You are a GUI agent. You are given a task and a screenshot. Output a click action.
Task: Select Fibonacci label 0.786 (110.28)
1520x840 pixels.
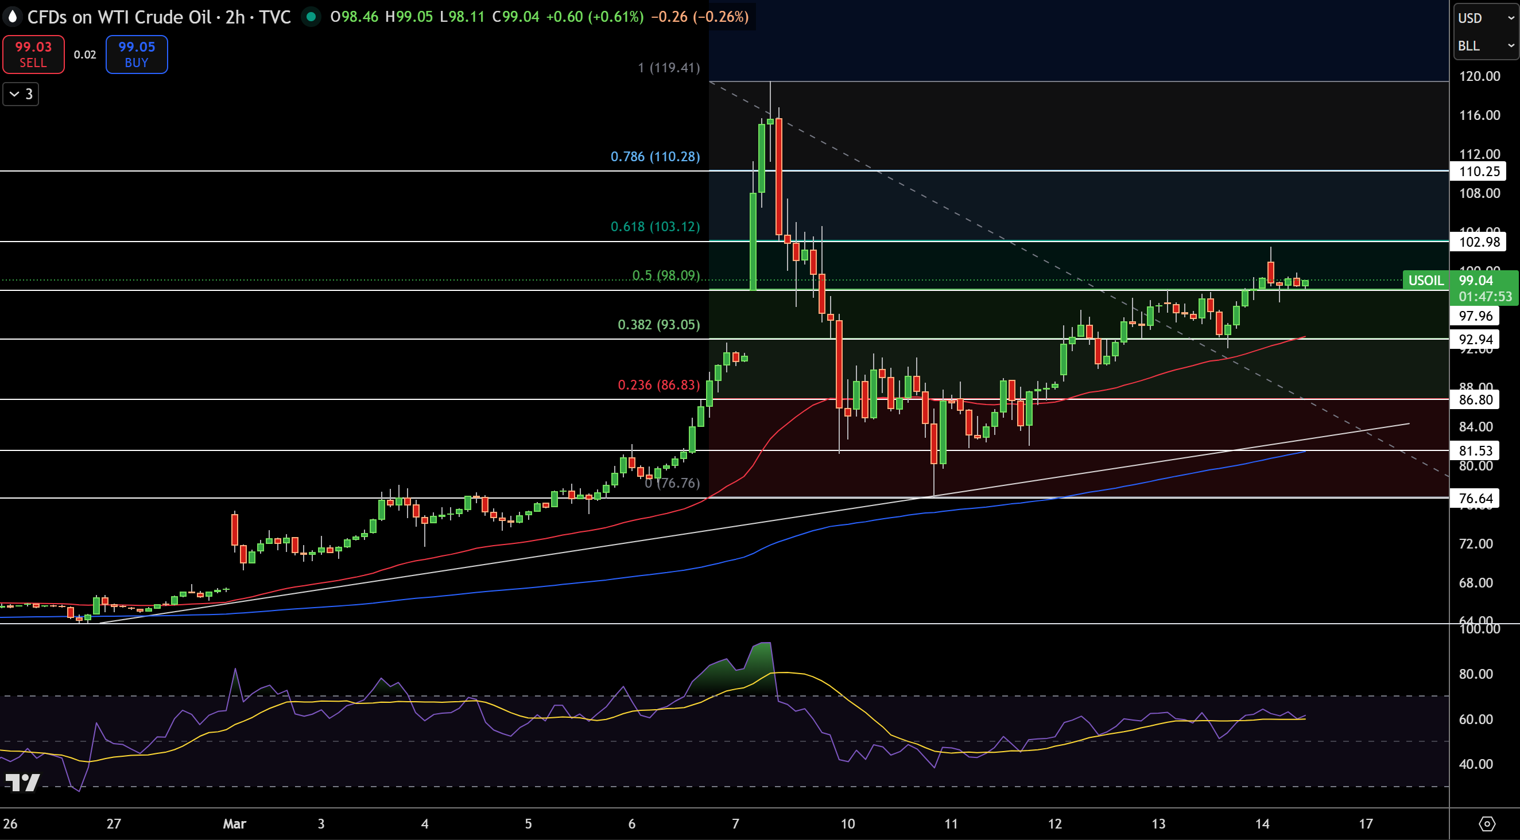[x=655, y=156]
